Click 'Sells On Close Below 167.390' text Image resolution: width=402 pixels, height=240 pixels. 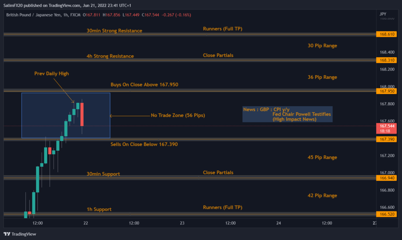(144, 144)
